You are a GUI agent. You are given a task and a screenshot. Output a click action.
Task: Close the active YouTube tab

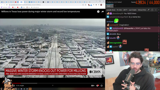[22, 2]
